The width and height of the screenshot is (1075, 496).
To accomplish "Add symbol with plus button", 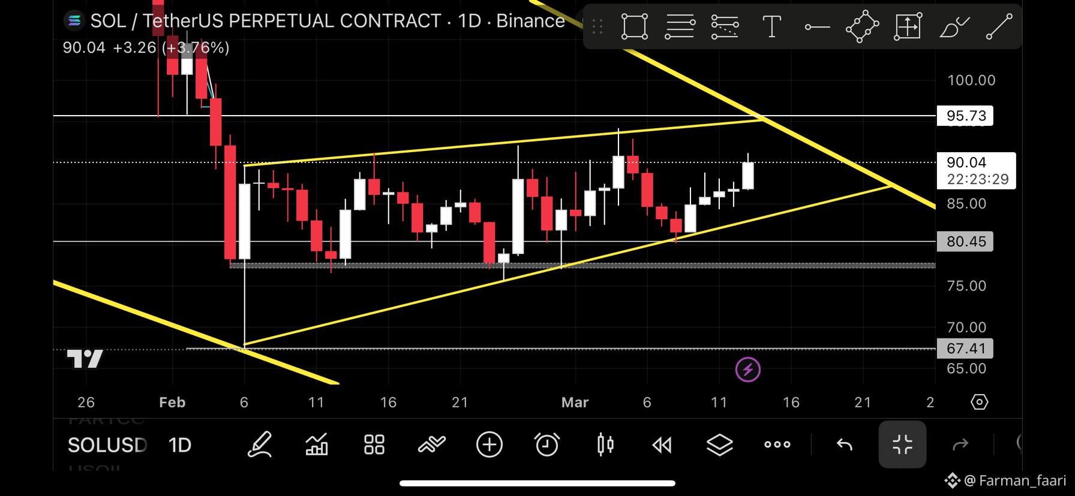I will (490, 444).
